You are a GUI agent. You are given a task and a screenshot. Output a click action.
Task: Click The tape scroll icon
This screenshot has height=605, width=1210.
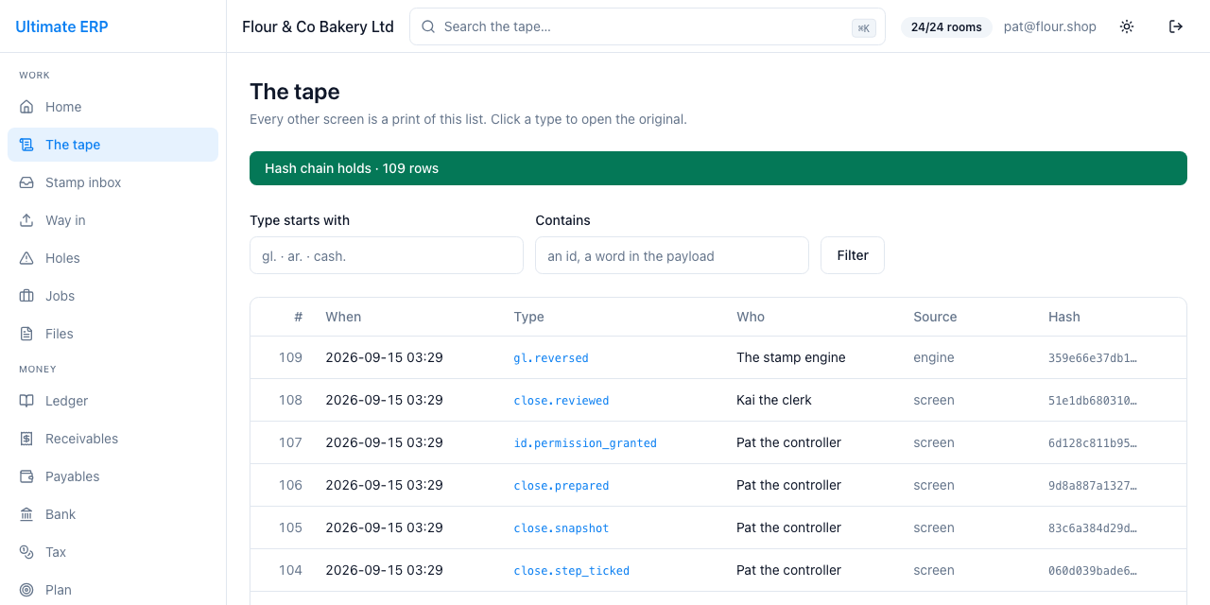[x=26, y=145]
